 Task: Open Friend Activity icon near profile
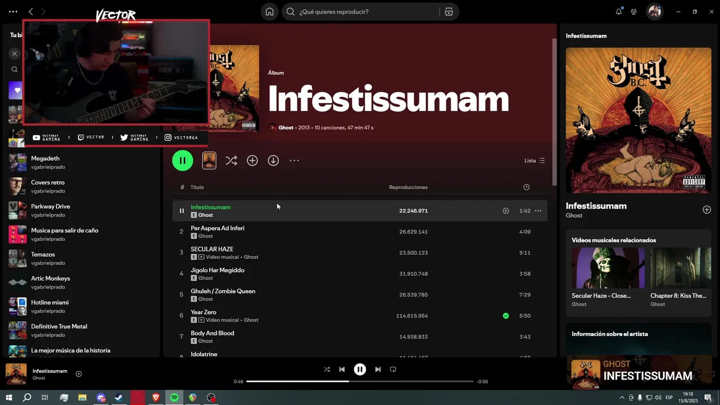coord(634,11)
